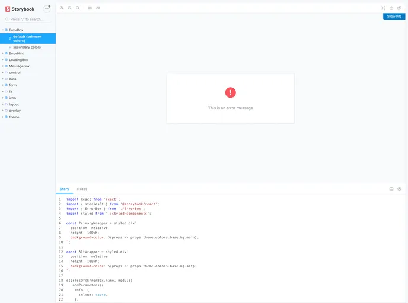The image size is (408, 303).
Task: Expand the overlay folder
Action: [15, 111]
